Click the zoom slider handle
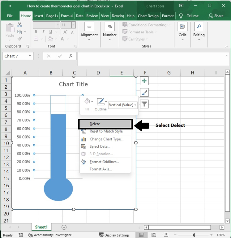Screen dimensions: 231x238 [x=194, y=235]
